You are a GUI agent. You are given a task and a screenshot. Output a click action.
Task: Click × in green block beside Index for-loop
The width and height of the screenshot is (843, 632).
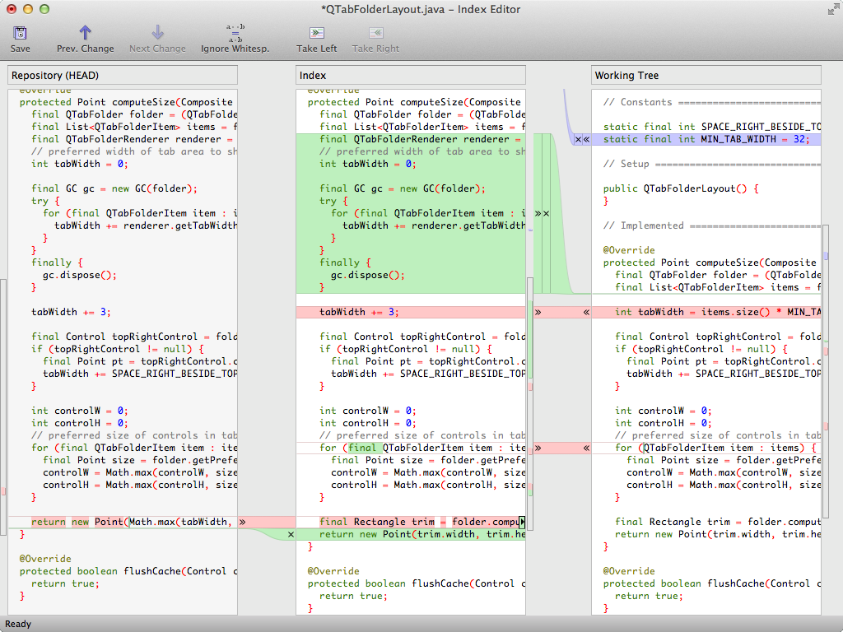547,214
